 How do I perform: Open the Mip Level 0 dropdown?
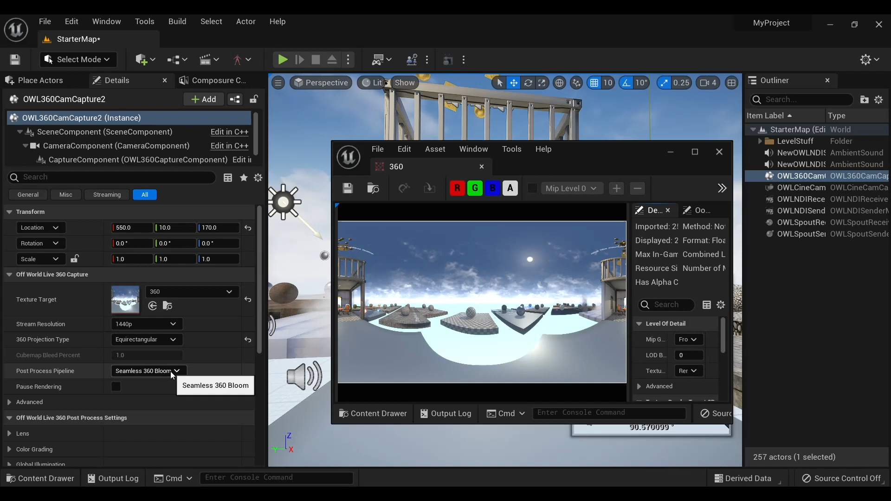coord(571,188)
